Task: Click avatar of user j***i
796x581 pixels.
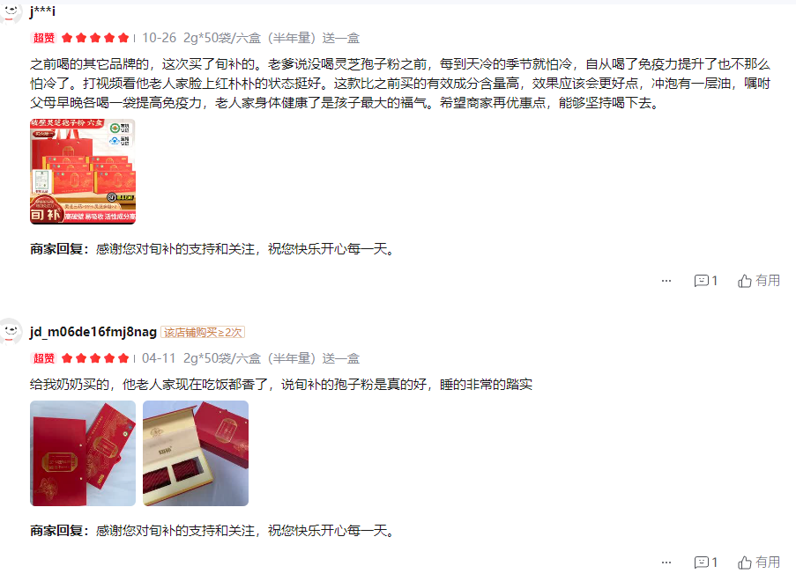Action: pyautogui.click(x=11, y=11)
